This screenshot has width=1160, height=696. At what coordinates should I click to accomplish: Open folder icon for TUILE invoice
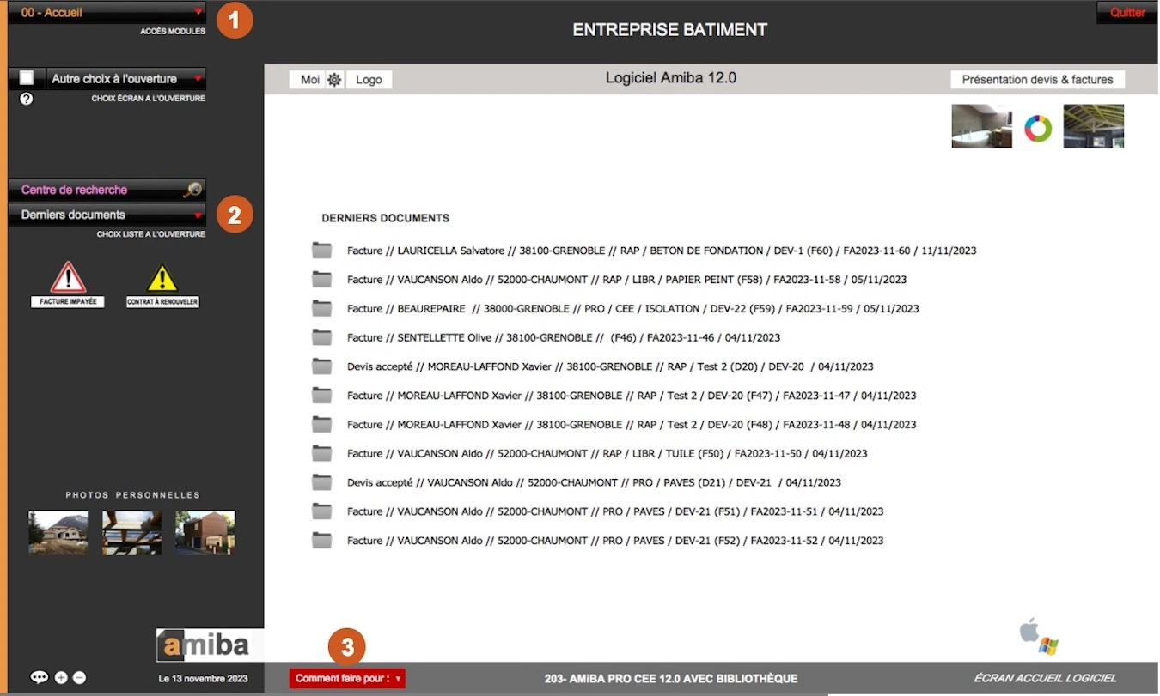322,453
